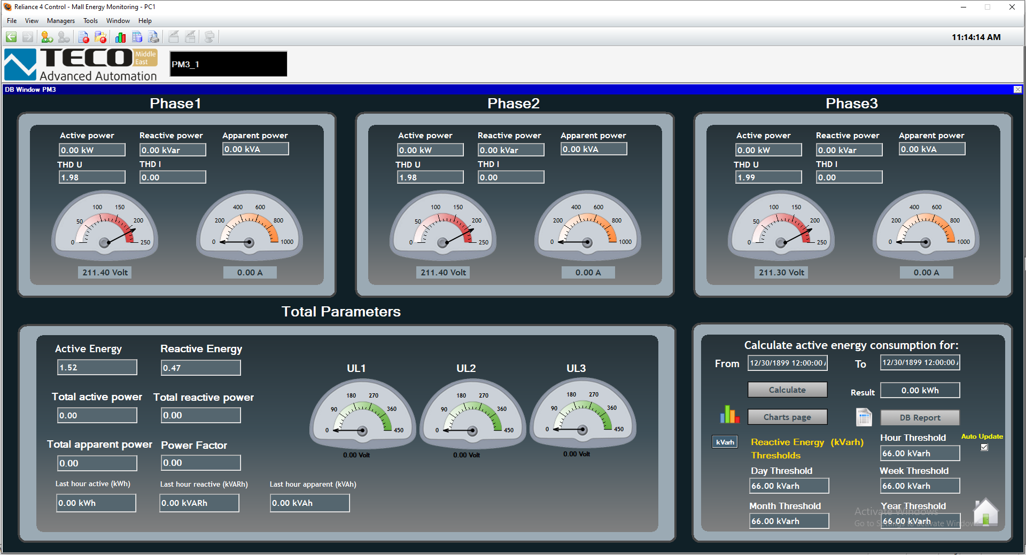1026x555 pixels.
Task: Close the DB Window PM3 panel
Action: click(1017, 90)
